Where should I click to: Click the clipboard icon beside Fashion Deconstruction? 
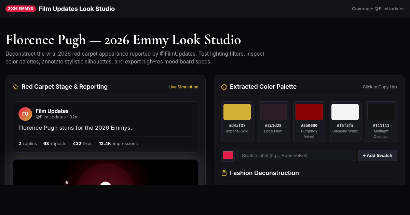224,173
